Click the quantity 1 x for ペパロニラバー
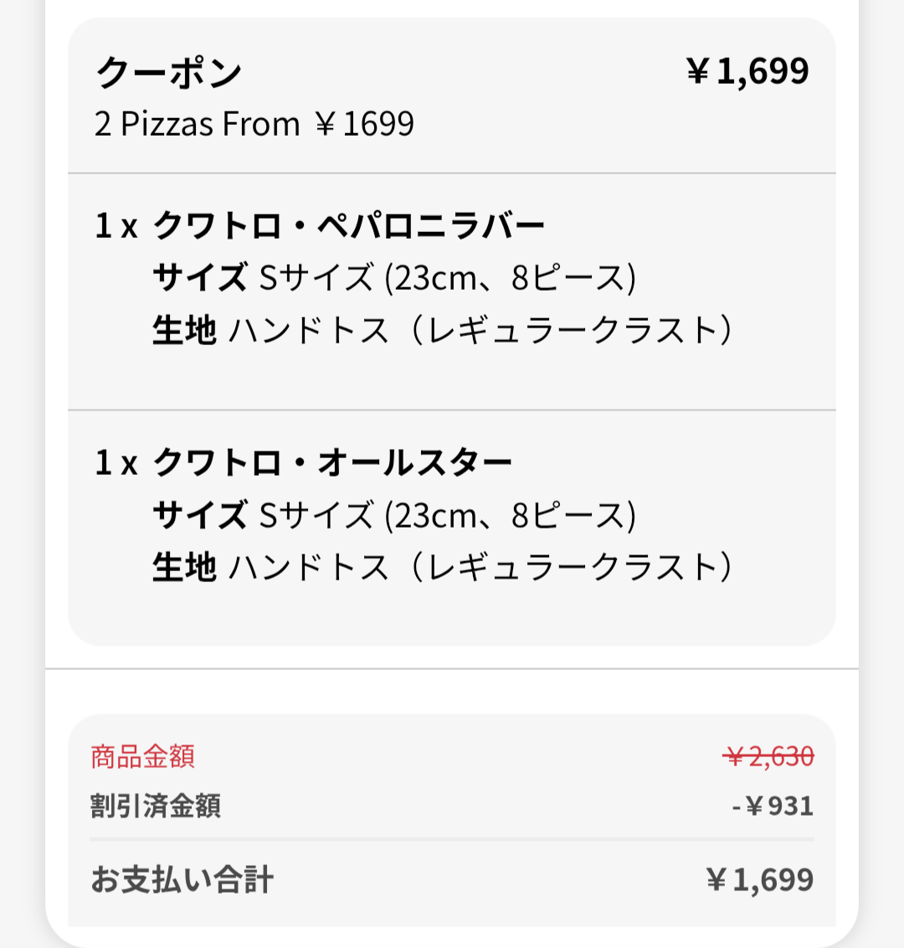904x948 pixels. point(116,225)
